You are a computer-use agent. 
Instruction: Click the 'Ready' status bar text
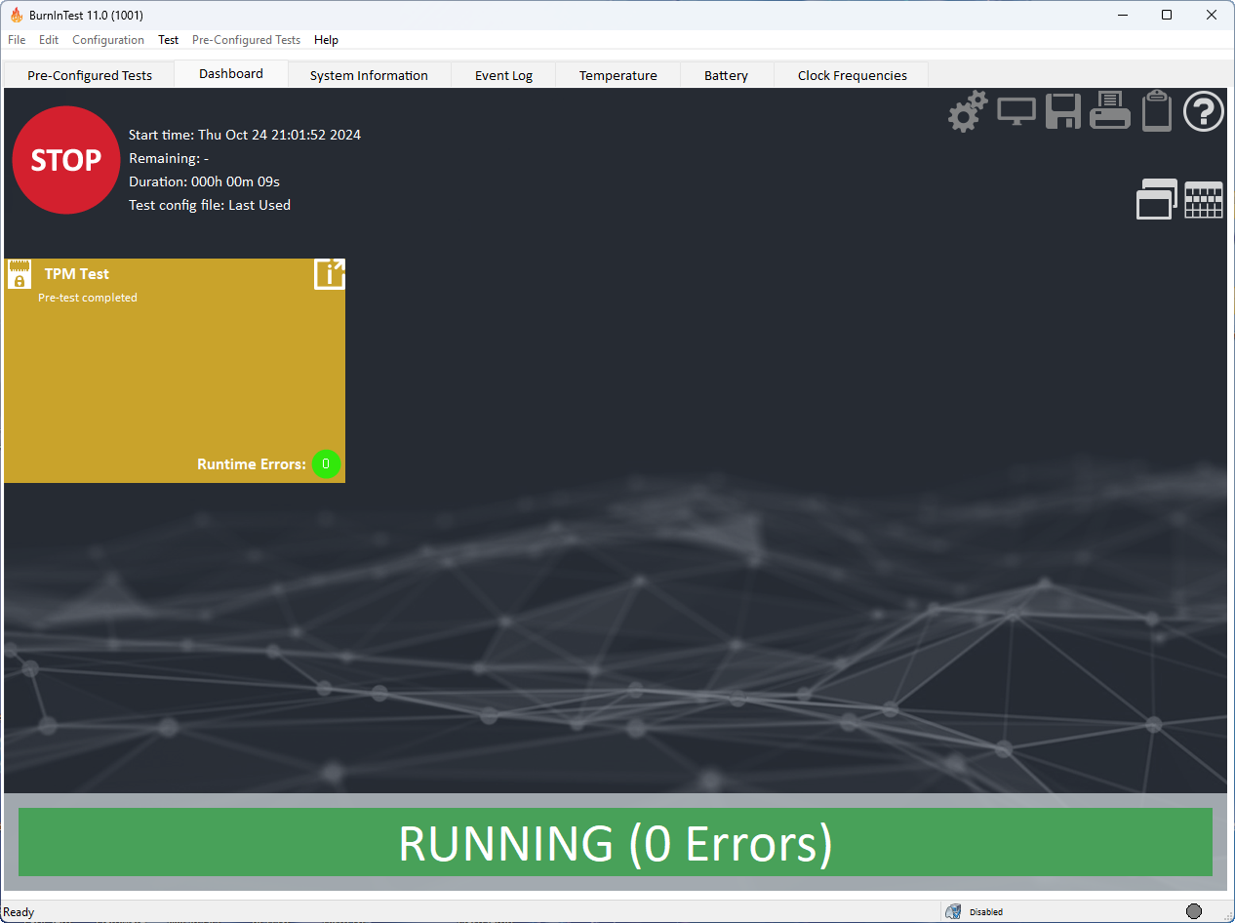[20, 912]
